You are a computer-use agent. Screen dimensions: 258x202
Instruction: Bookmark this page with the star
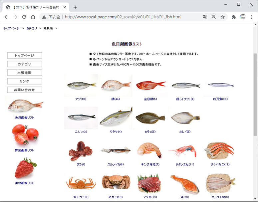coord(223,17)
